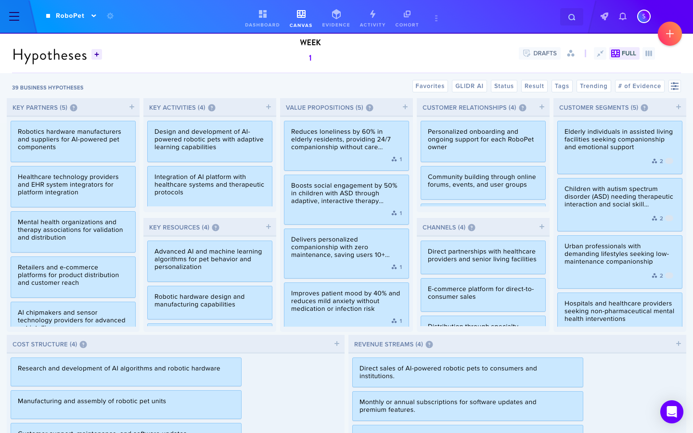Open the filter settings sliders icon

click(675, 86)
